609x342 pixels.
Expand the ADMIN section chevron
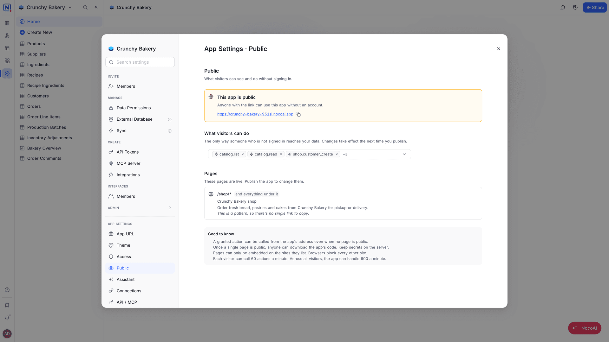click(170, 208)
